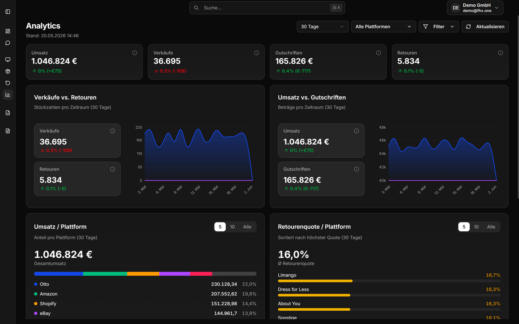Click the search magnifier icon
519x324 pixels.
pyautogui.click(x=196, y=8)
